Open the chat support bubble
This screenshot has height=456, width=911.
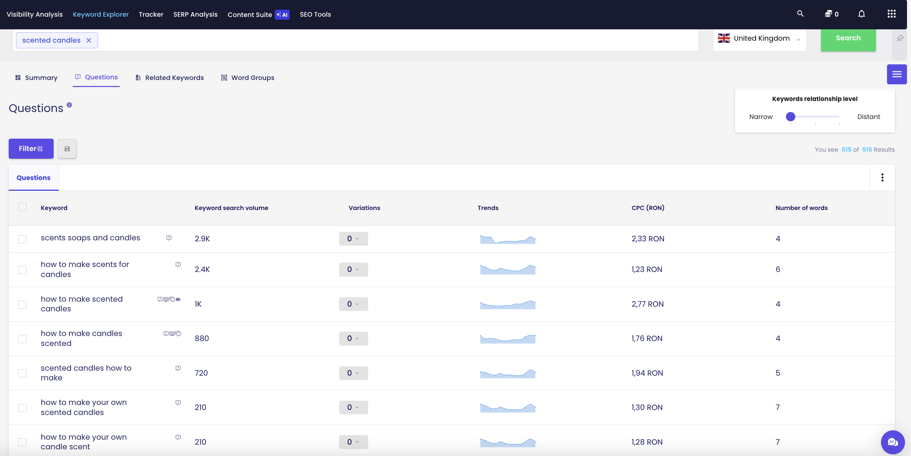(893, 442)
